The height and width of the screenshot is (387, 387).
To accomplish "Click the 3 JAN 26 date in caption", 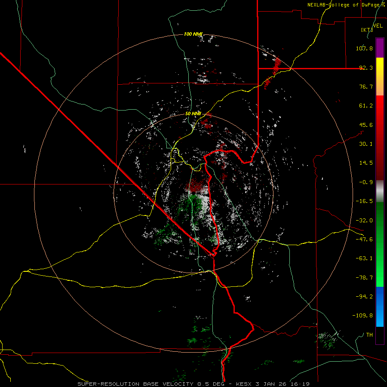I will (x=271, y=384).
